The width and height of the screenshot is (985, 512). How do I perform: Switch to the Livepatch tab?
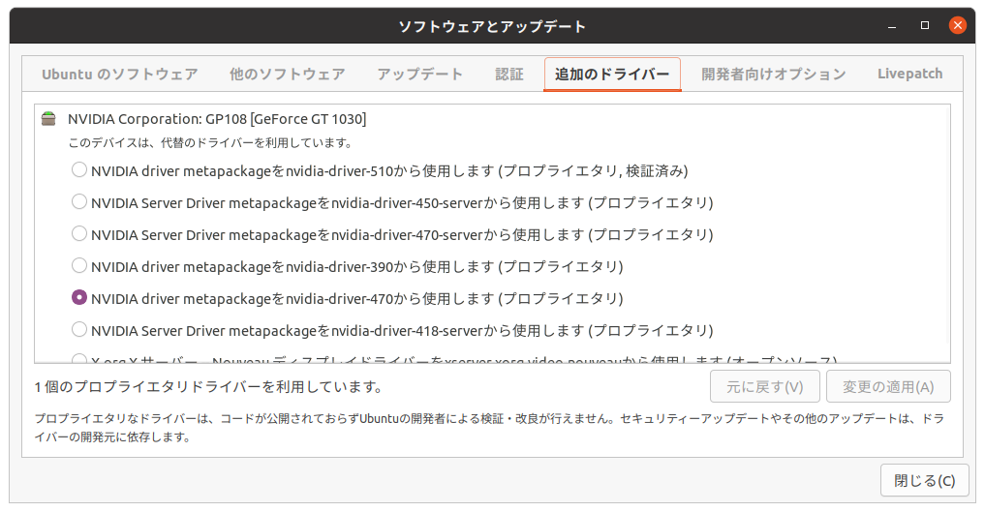(909, 74)
